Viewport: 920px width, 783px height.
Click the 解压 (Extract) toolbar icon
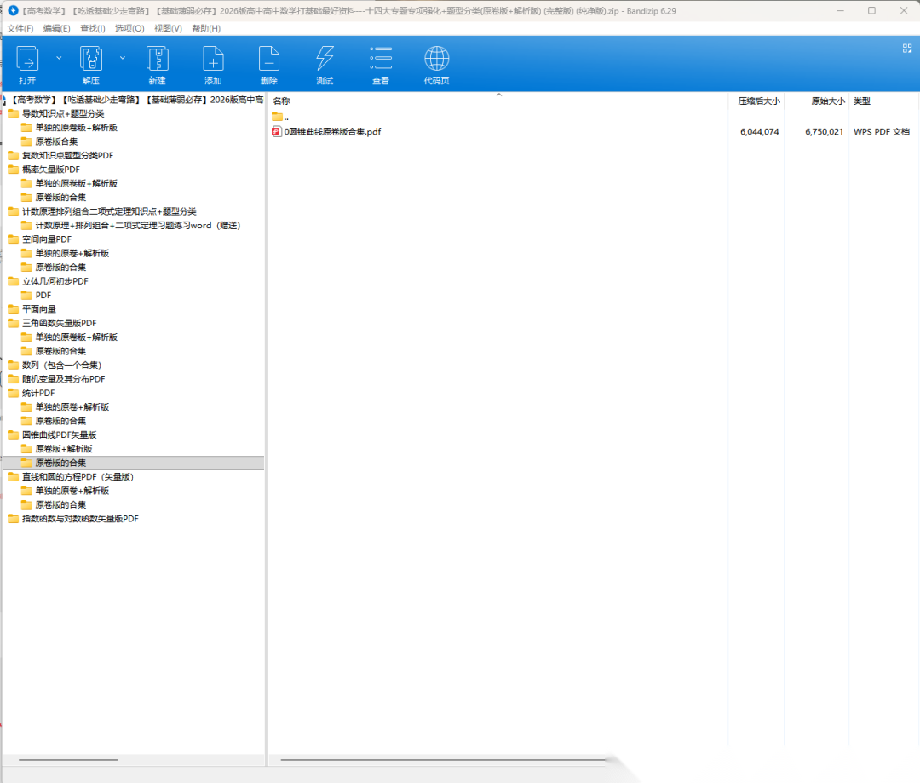point(91,60)
